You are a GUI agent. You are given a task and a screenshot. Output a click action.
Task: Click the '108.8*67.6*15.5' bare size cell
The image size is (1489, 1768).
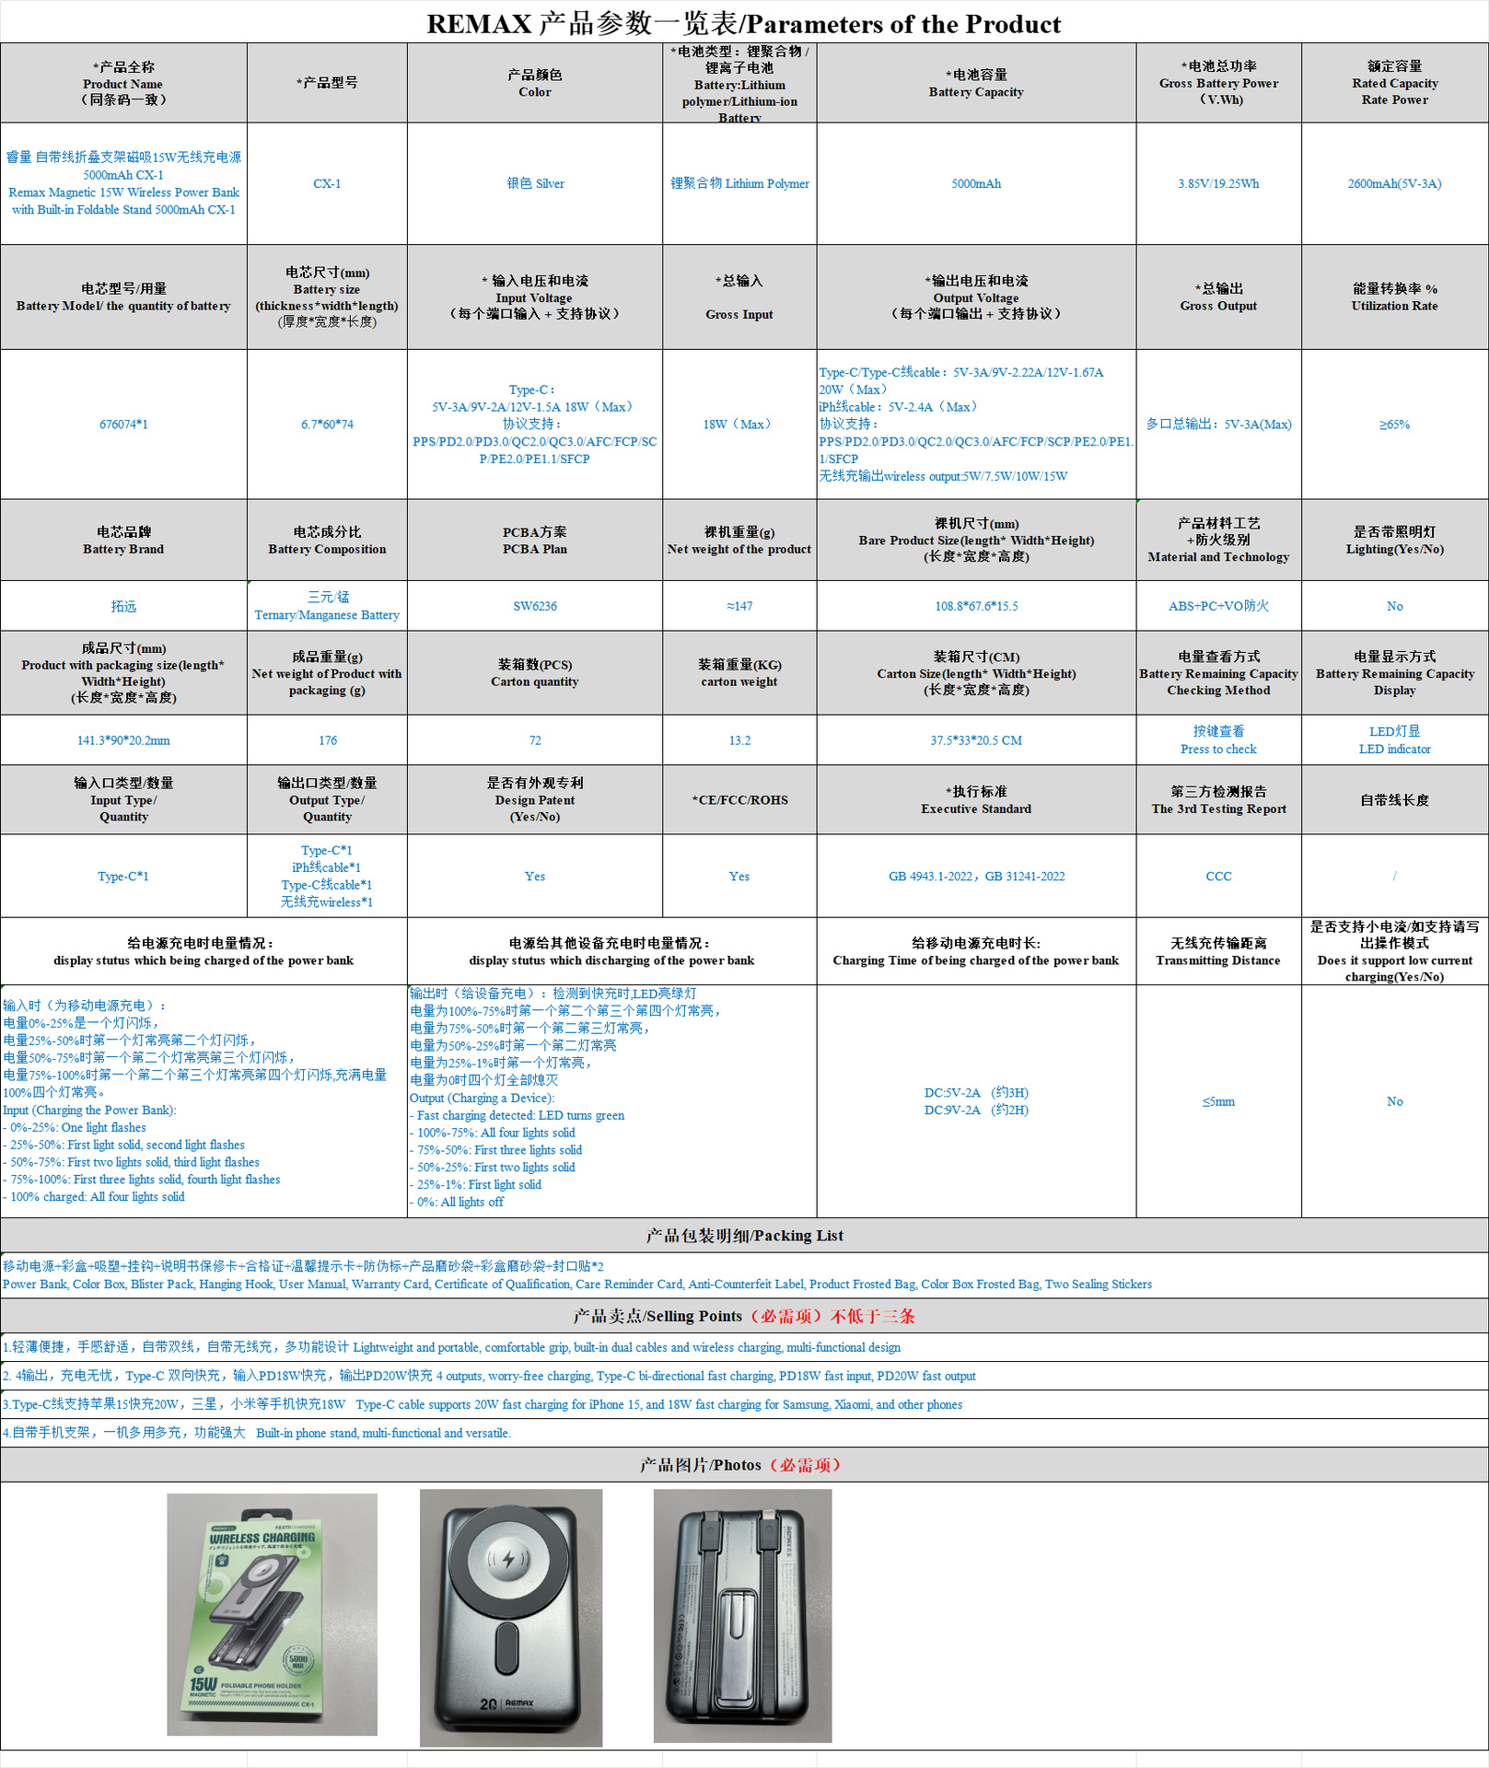[976, 606]
